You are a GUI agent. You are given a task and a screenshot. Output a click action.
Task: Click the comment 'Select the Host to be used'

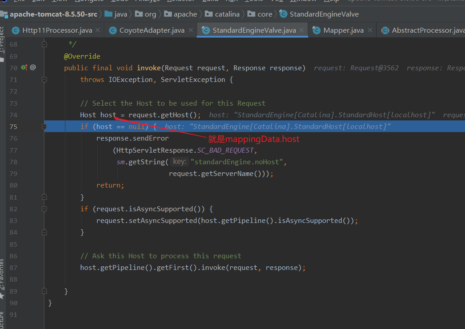172,103
